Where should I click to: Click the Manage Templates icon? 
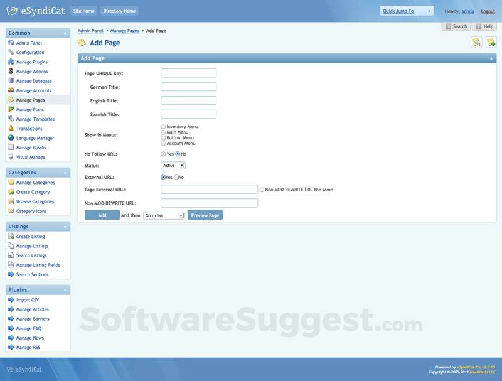coord(11,119)
